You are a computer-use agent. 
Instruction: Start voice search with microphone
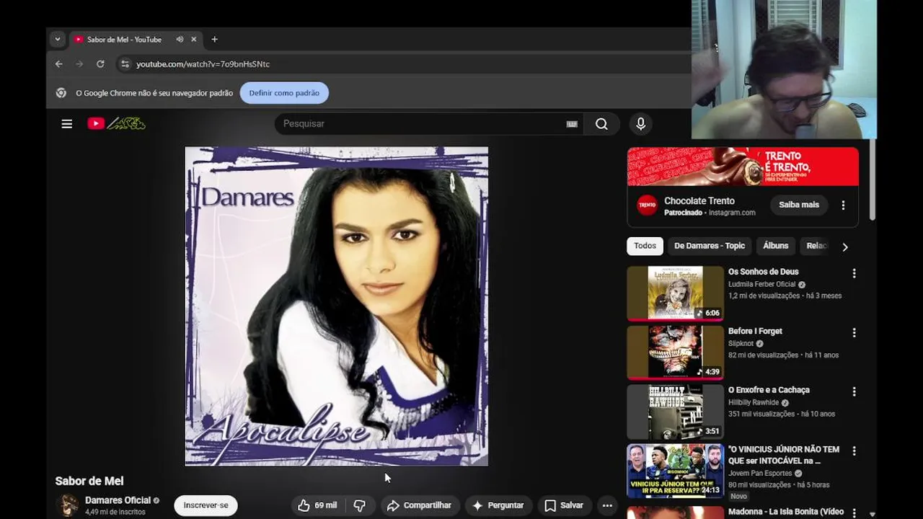pos(640,124)
